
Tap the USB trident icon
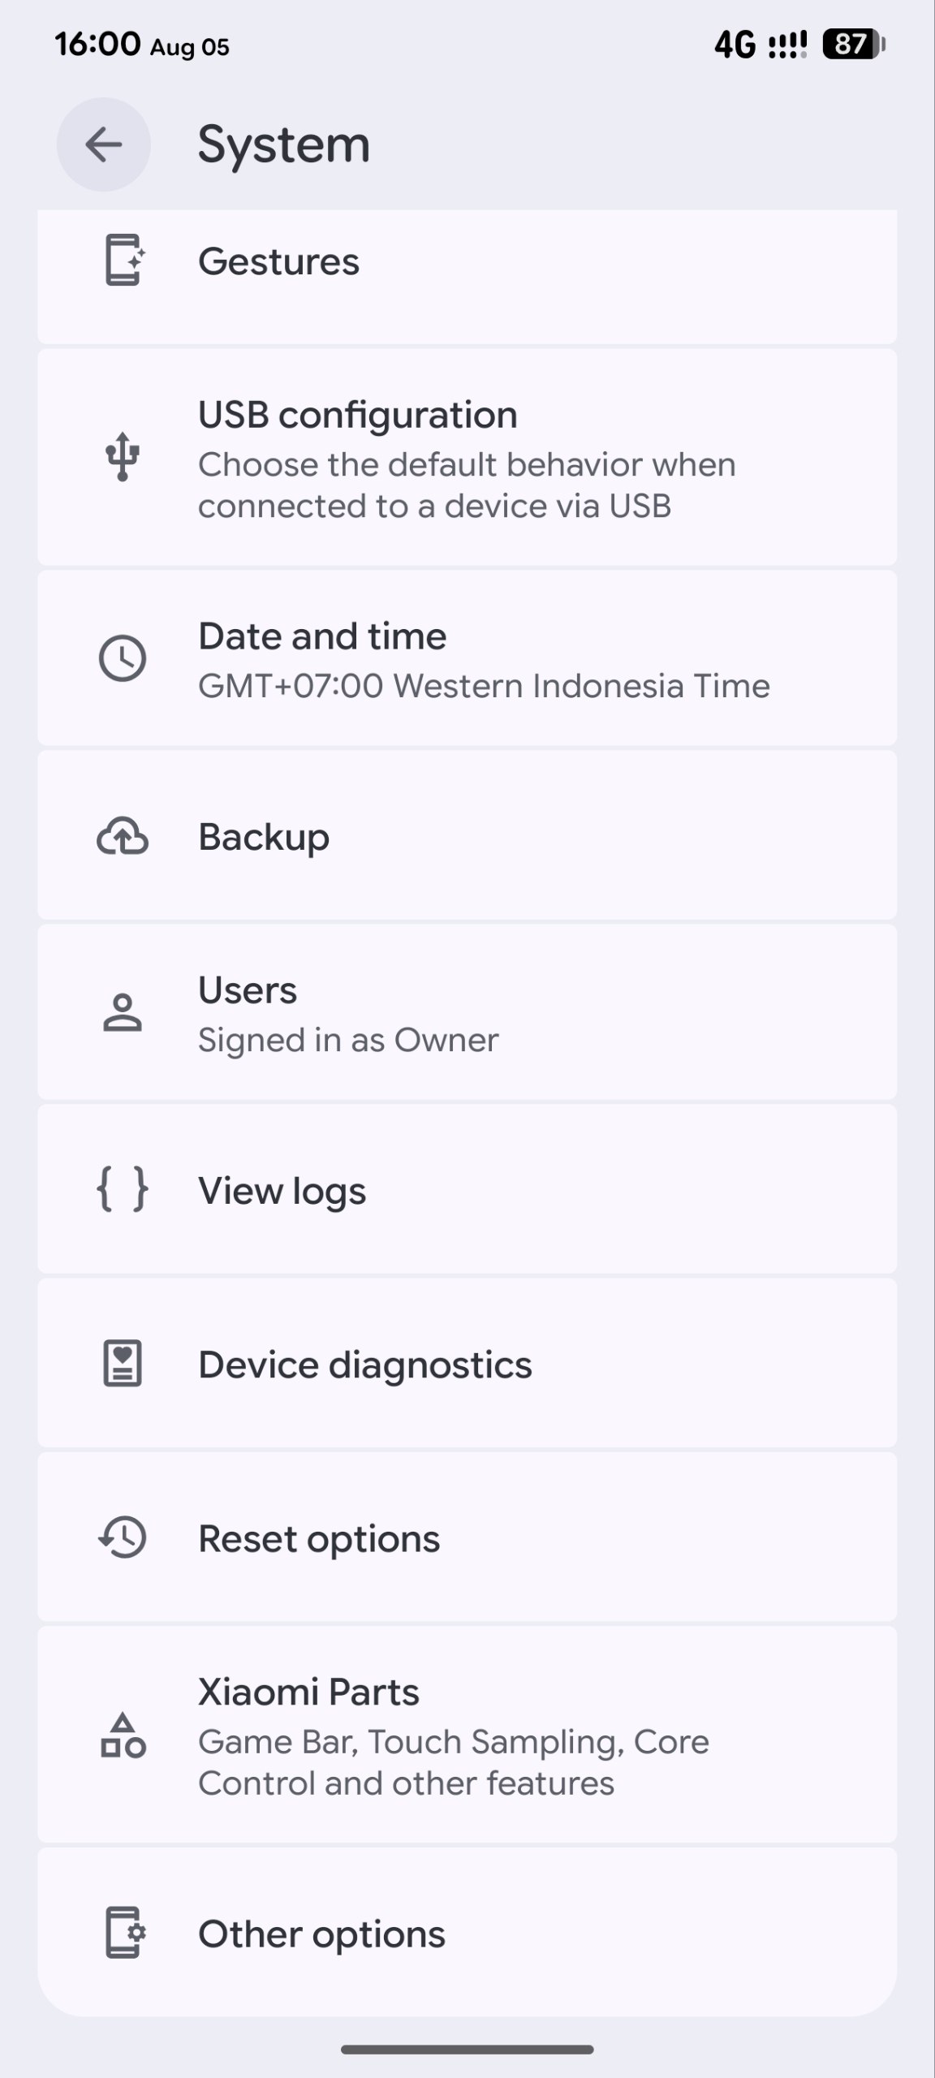click(x=123, y=457)
